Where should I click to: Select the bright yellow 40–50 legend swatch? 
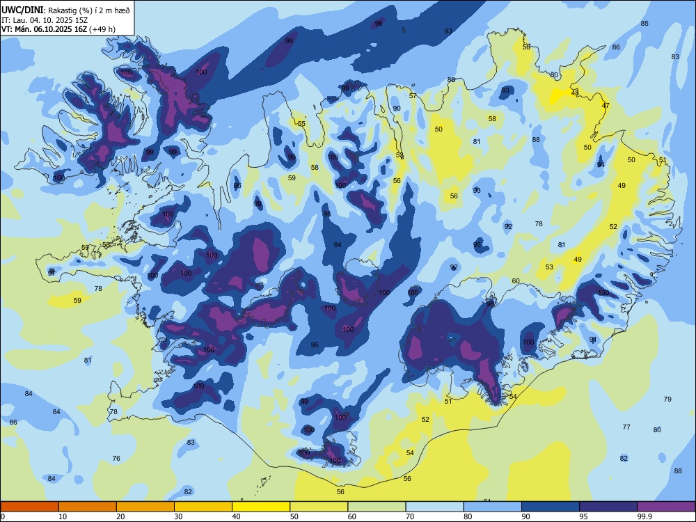tap(261, 507)
